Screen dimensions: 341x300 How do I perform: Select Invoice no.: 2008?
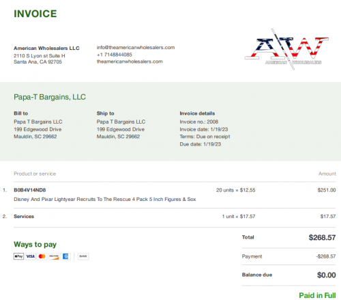(199, 122)
